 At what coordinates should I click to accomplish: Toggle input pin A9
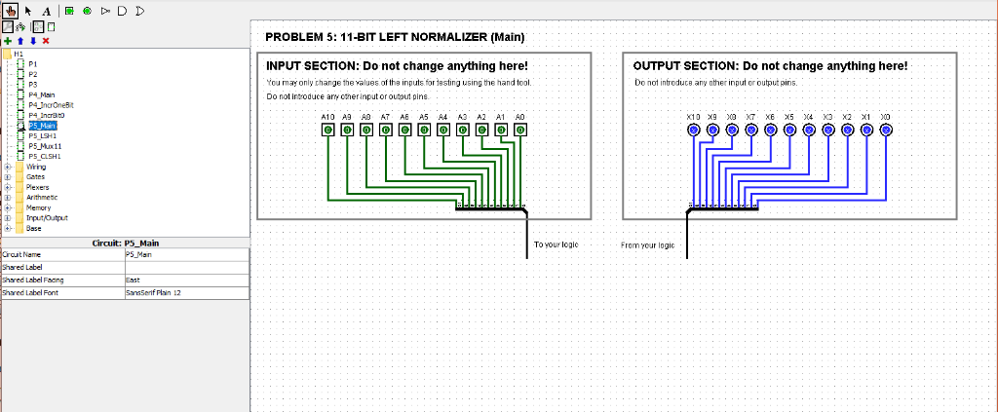click(347, 130)
